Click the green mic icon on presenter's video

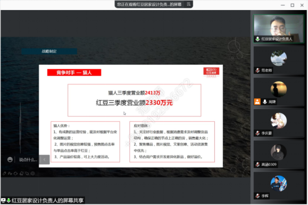pos(257,39)
